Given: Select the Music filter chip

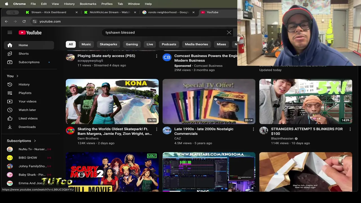Looking at the screenshot, I should tap(86, 44).
